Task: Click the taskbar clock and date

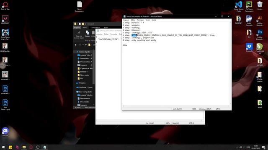Action: [256, 147]
